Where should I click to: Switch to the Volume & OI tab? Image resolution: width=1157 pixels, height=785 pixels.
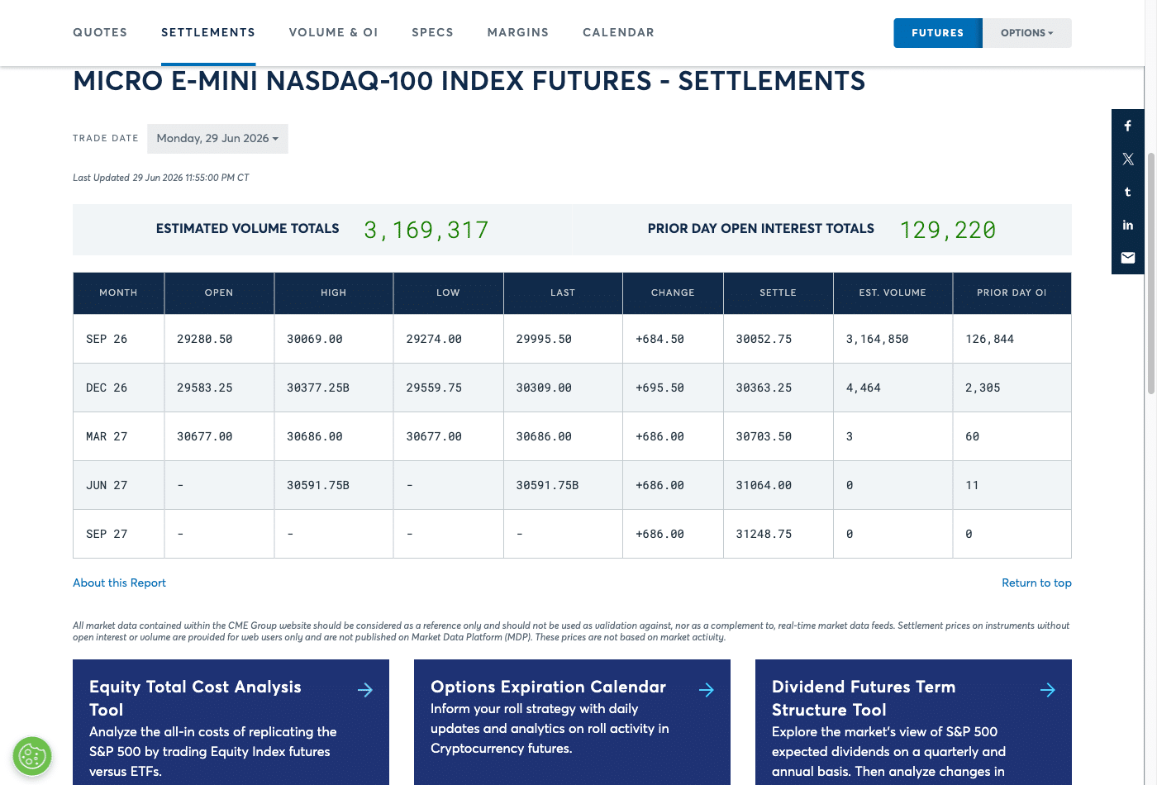tap(333, 32)
